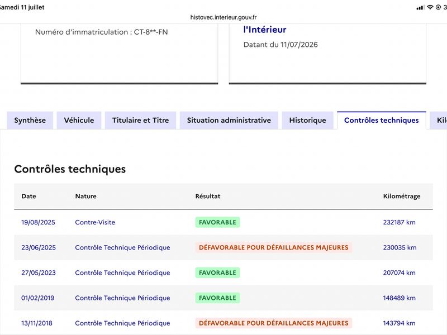Tap the rotation lock status icon
Screen dimensions: 447x335
coord(439,7)
